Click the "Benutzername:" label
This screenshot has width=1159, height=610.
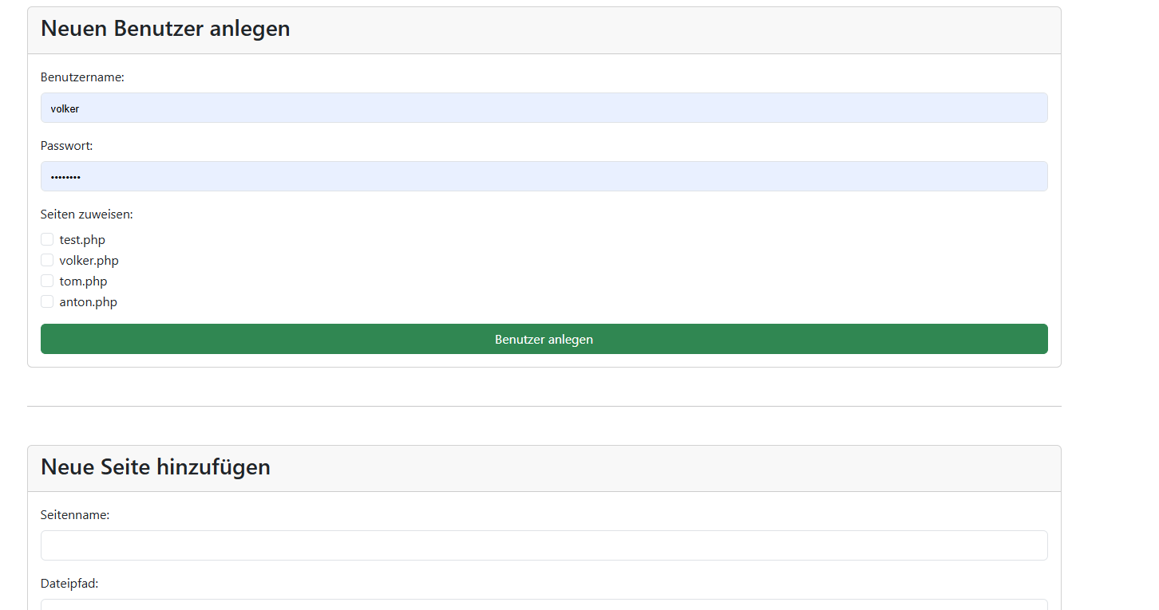[82, 77]
